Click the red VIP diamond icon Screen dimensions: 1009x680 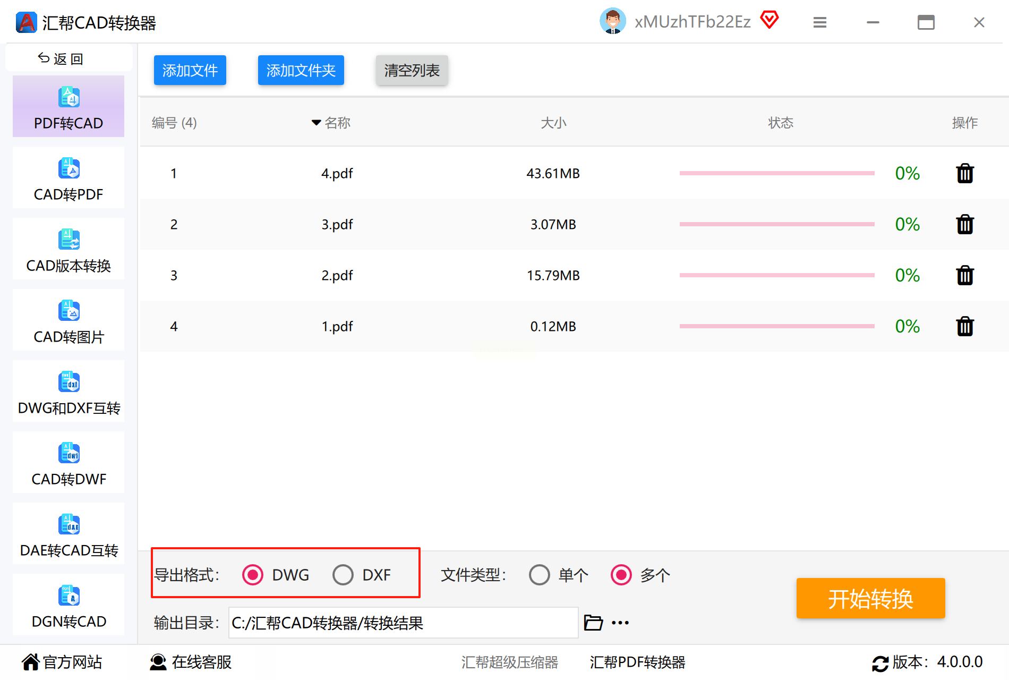tap(769, 20)
